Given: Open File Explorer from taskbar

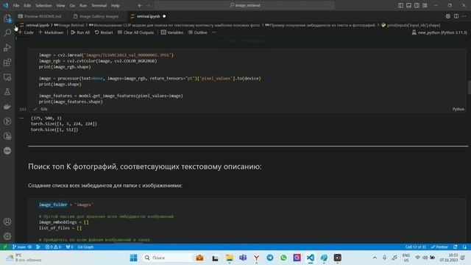Looking at the screenshot, I should point(230,258).
